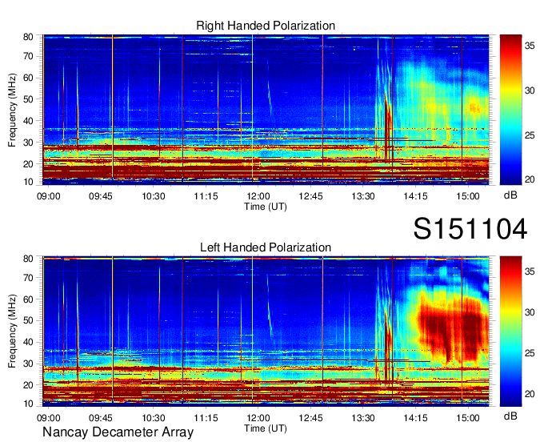Click the 25 dB label on Right Handed colorbar
544x442 pixels.
click(530, 135)
